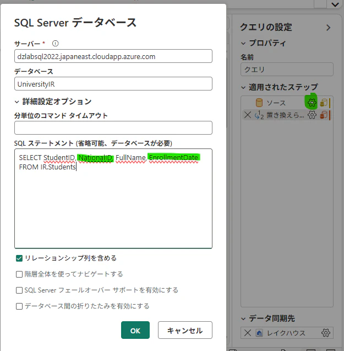Image resolution: width=344 pixels, height=351 pixels.
Task: Click the OK button
Action: (x=135, y=330)
